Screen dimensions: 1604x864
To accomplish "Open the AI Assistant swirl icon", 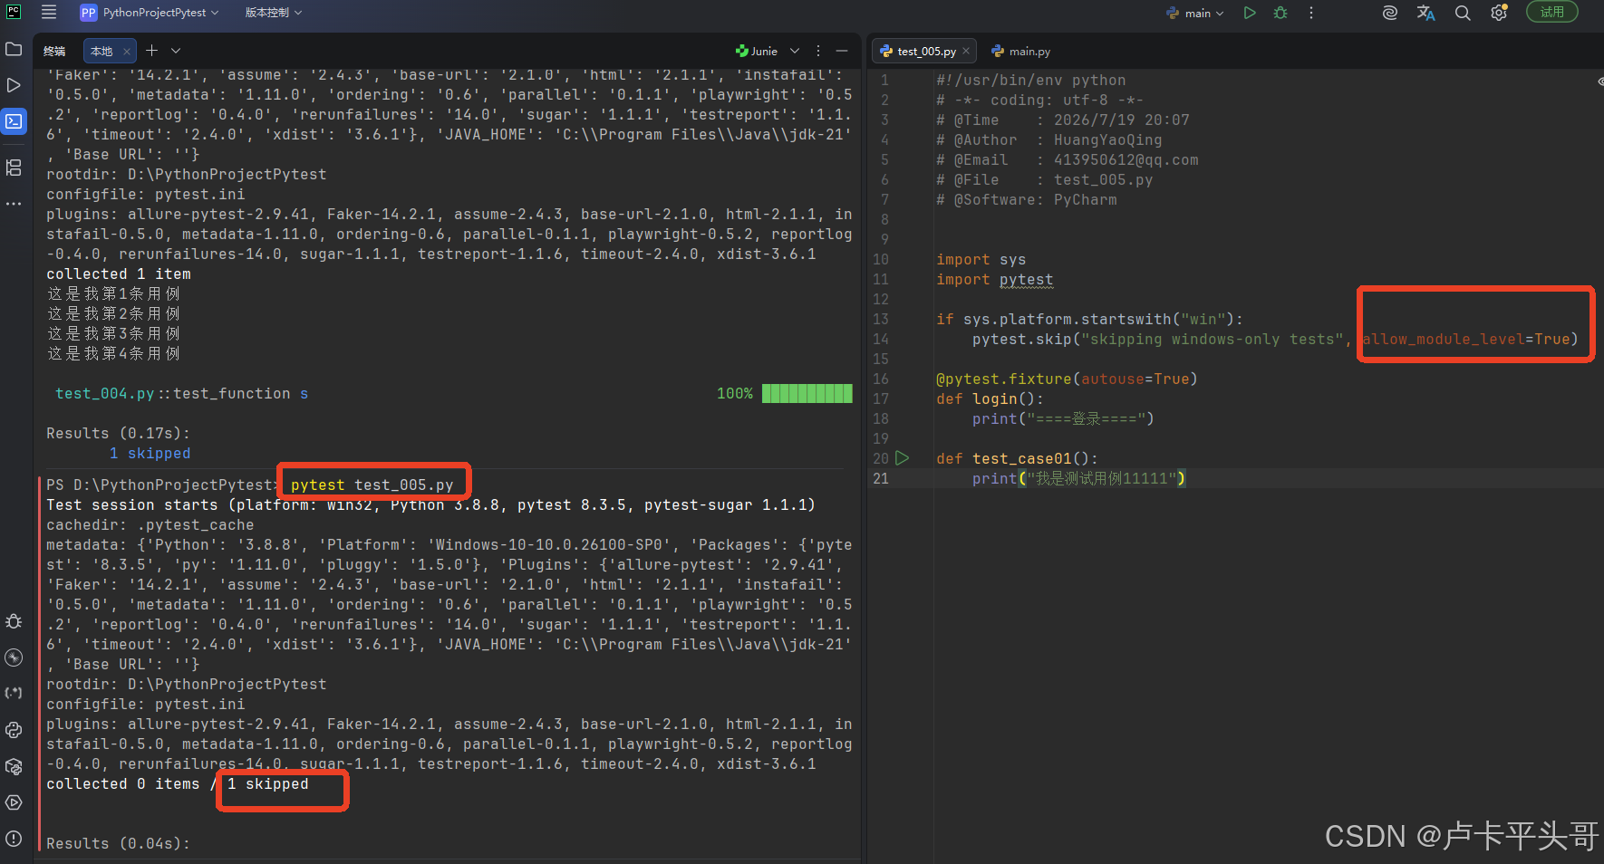I will (1390, 13).
